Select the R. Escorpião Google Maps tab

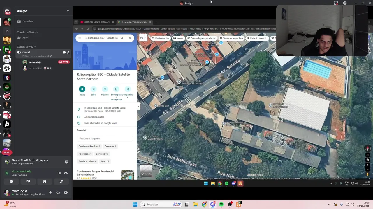(x=135, y=22)
